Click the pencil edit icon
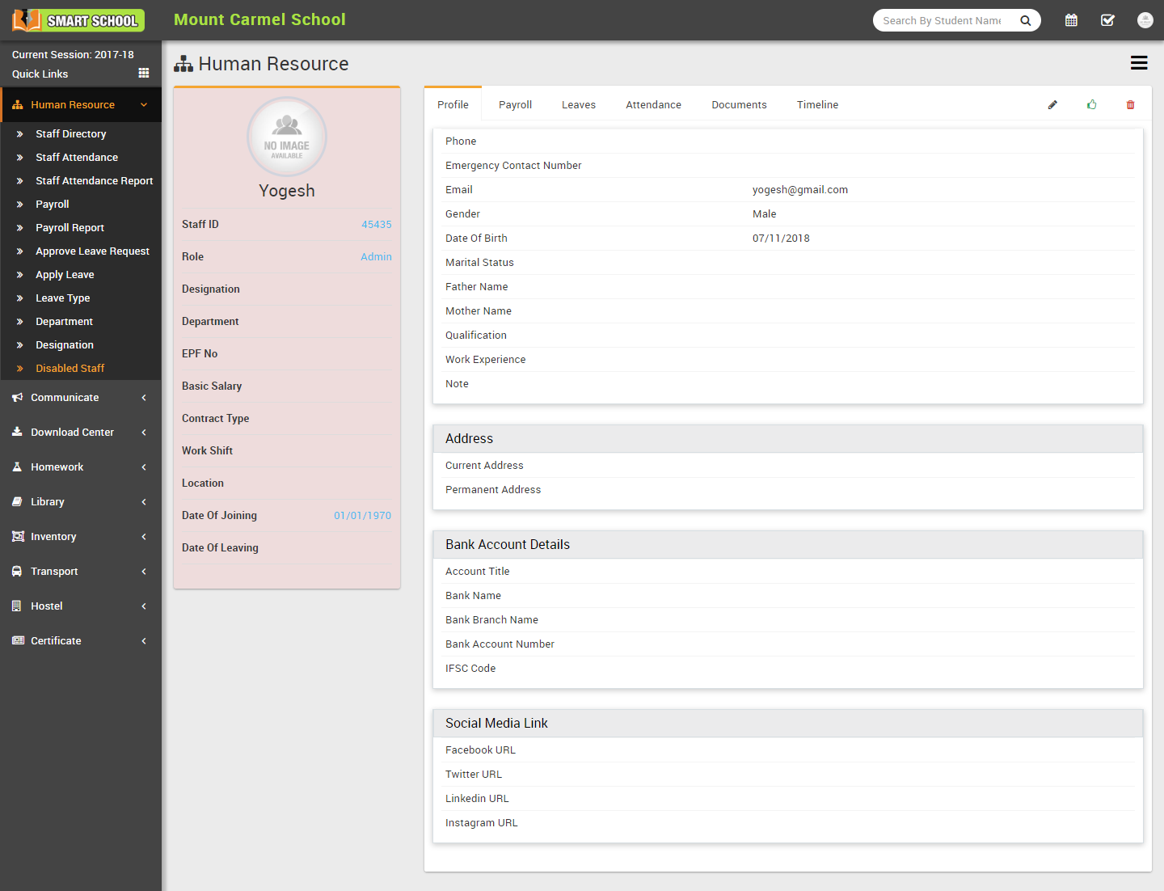Viewport: 1164px width, 891px height. pos(1052,105)
